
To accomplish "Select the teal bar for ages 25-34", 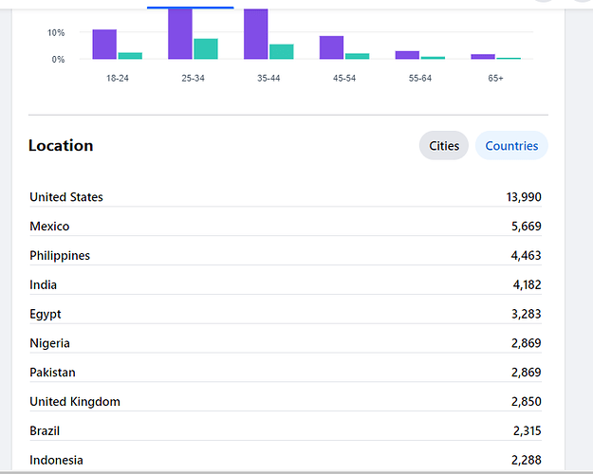I will click(x=206, y=49).
